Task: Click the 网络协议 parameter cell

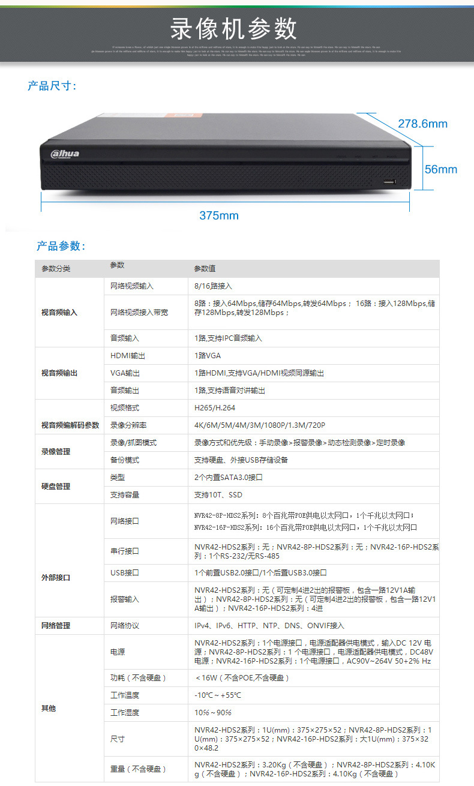Action: [146, 626]
